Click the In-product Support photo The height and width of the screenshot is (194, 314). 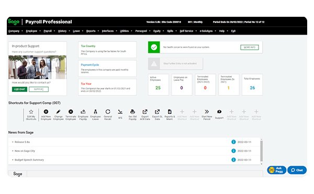(37, 67)
